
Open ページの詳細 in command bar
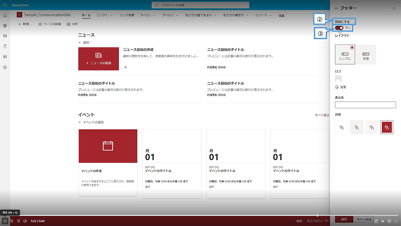coord(50,24)
